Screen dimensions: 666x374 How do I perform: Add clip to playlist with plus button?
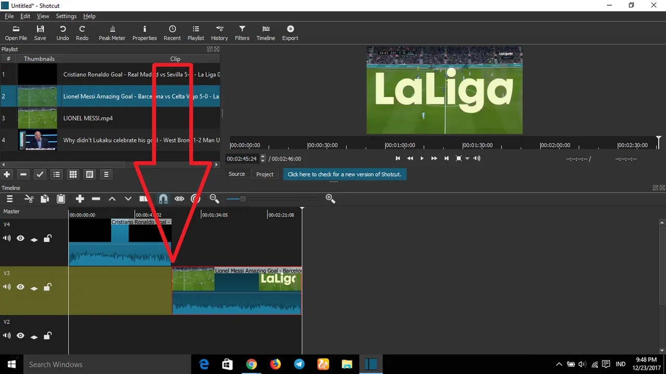point(7,175)
